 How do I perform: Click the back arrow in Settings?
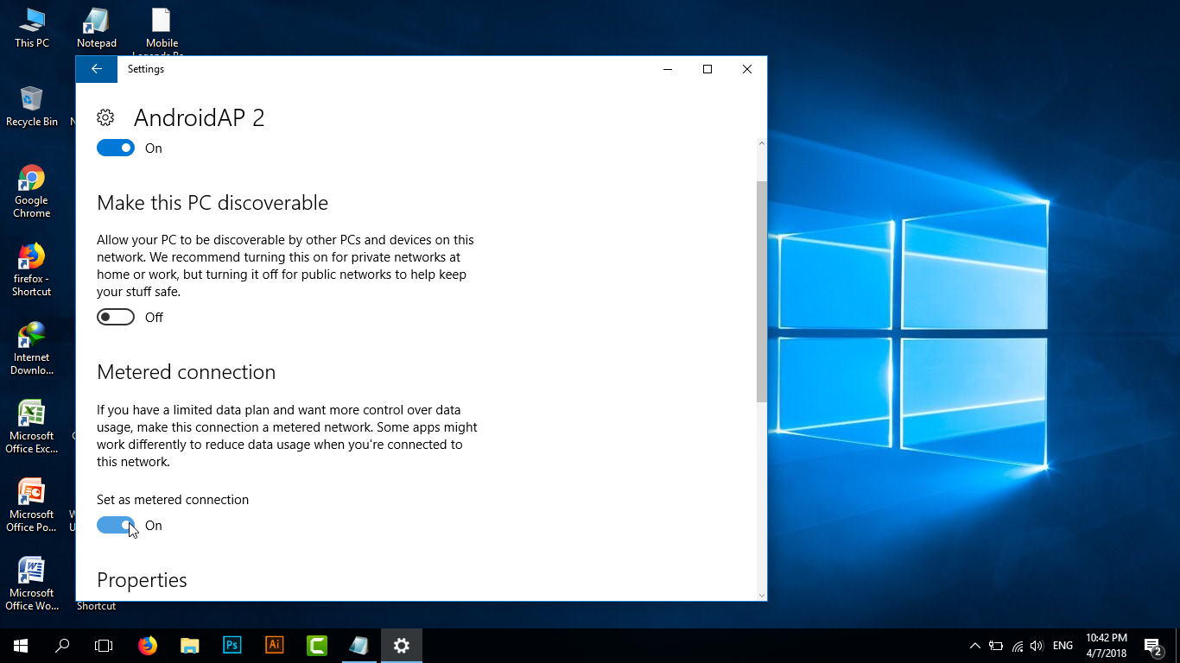(x=96, y=69)
